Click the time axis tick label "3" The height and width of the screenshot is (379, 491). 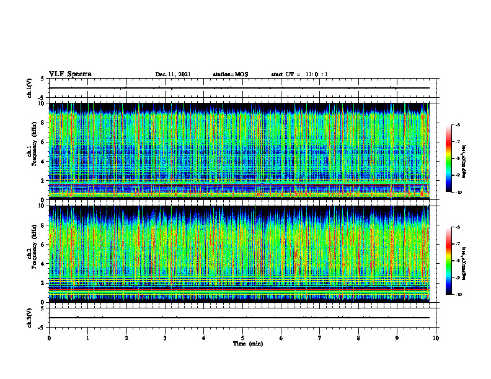(x=165, y=338)
